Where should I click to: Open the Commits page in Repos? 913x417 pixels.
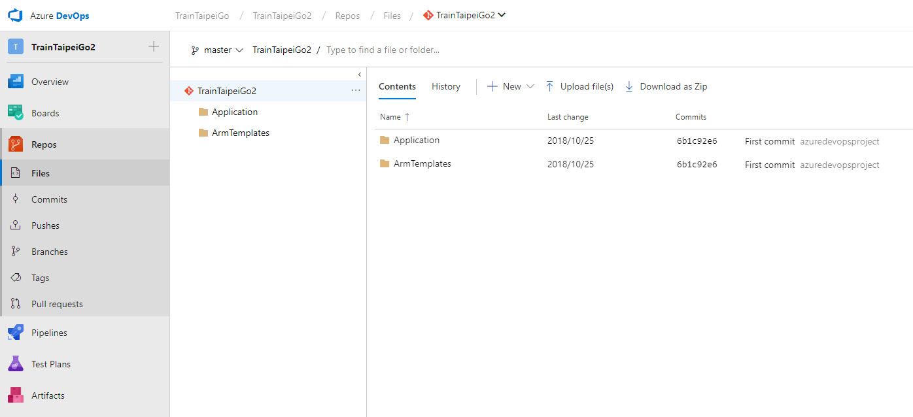[49, 199]
